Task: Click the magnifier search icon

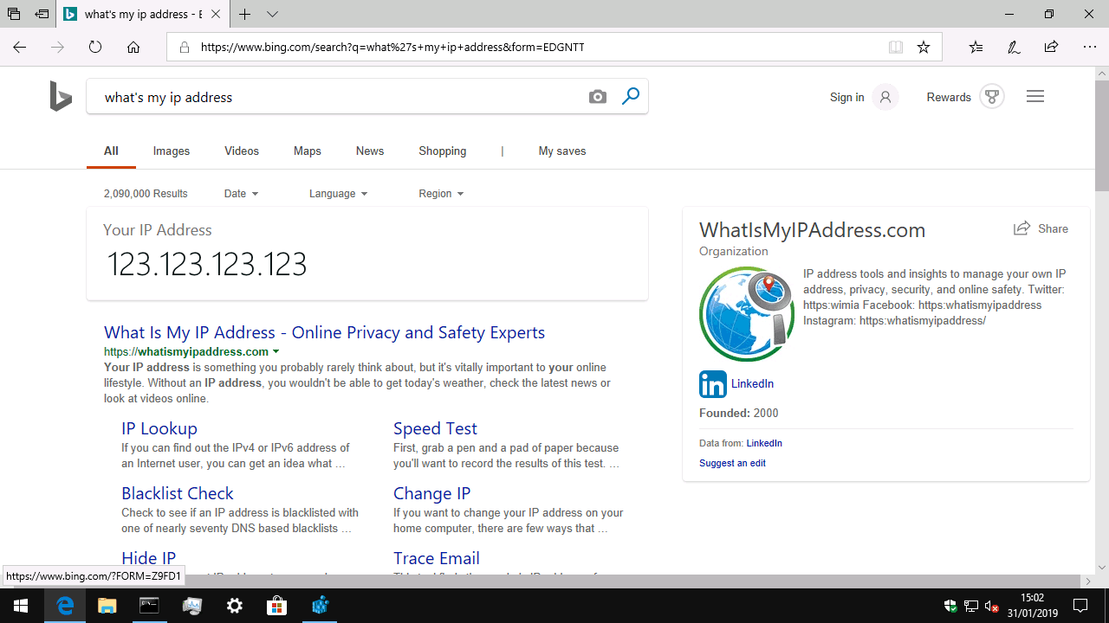Action: point(631,96)
